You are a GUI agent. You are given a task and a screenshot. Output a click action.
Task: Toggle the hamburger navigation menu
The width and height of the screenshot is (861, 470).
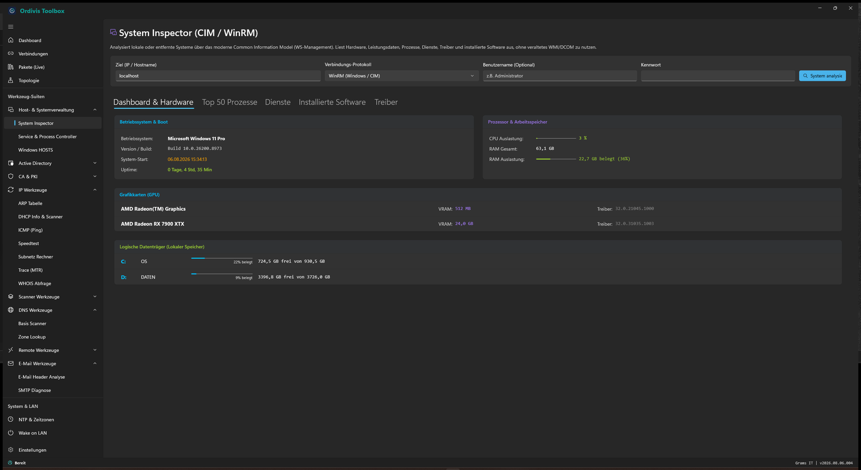pos(11,27)
